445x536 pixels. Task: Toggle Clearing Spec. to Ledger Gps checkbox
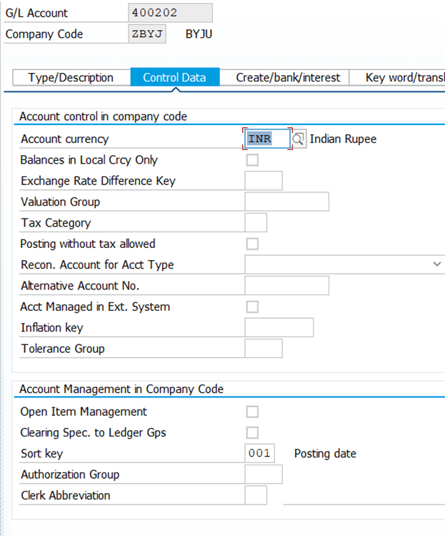click(252, 432)
